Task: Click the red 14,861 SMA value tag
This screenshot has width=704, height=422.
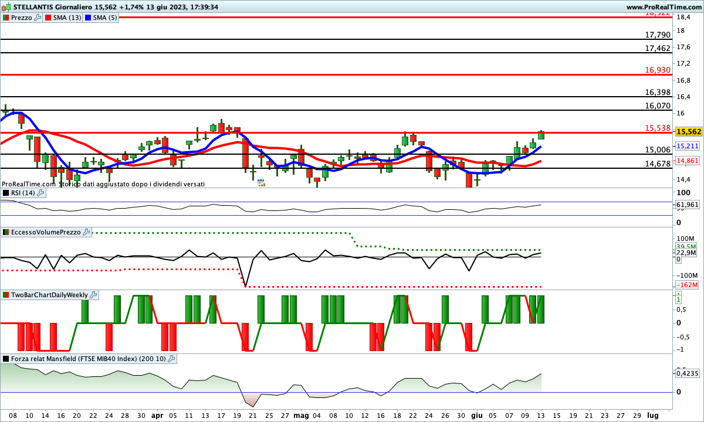Action: [687, 161]
